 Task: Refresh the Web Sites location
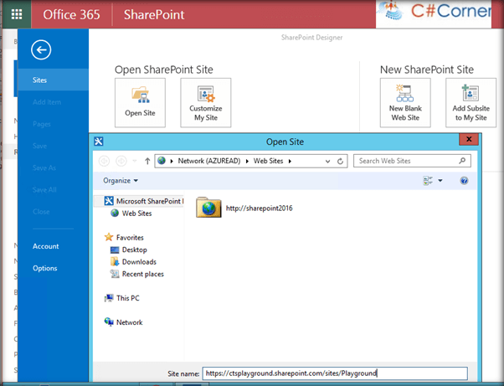coord(340,161)
